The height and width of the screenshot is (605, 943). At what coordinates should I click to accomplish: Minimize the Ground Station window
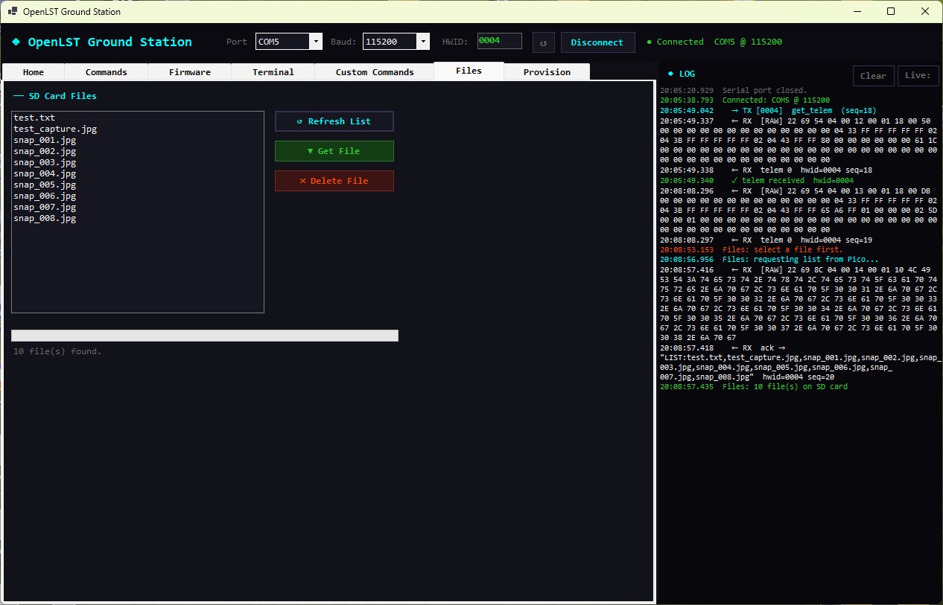point(857,12)
